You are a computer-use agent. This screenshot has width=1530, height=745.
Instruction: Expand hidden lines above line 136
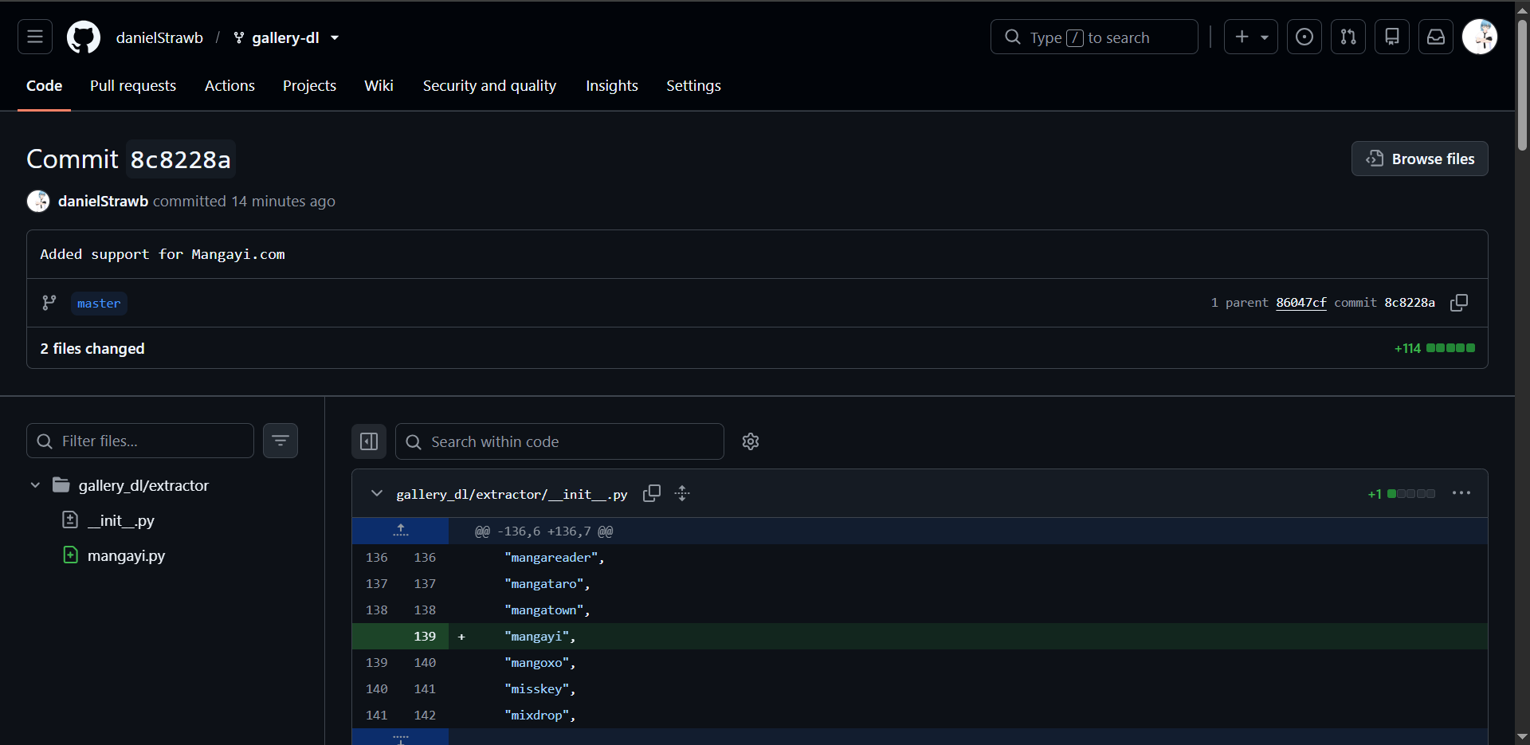401,531
